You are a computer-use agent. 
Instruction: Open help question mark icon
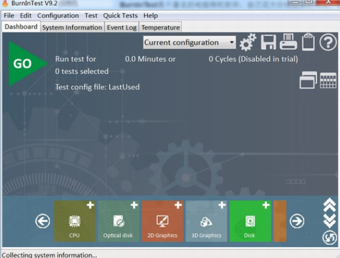[x=328, y=42]
